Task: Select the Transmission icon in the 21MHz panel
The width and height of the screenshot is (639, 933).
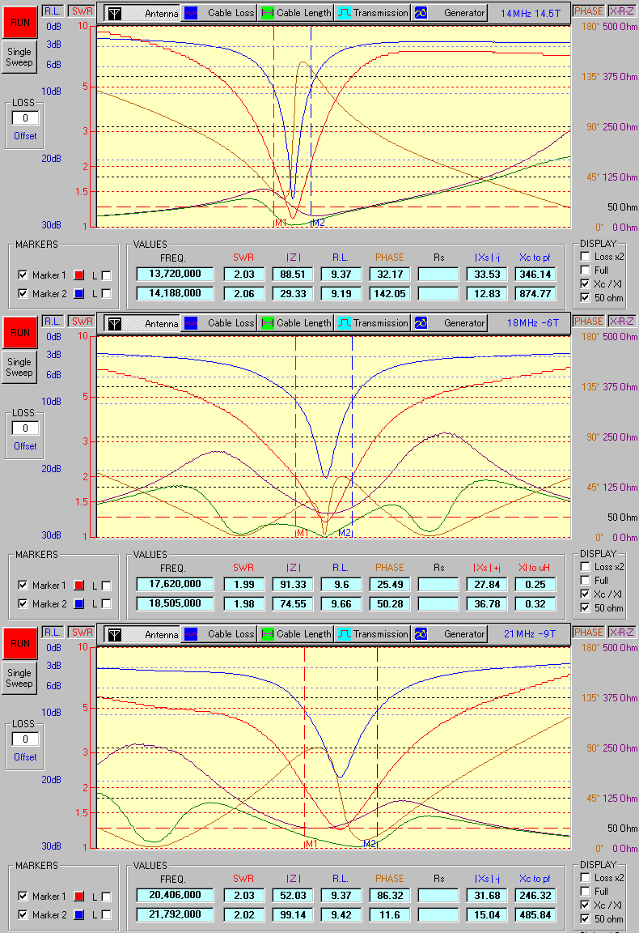Action: click(344, 633)
